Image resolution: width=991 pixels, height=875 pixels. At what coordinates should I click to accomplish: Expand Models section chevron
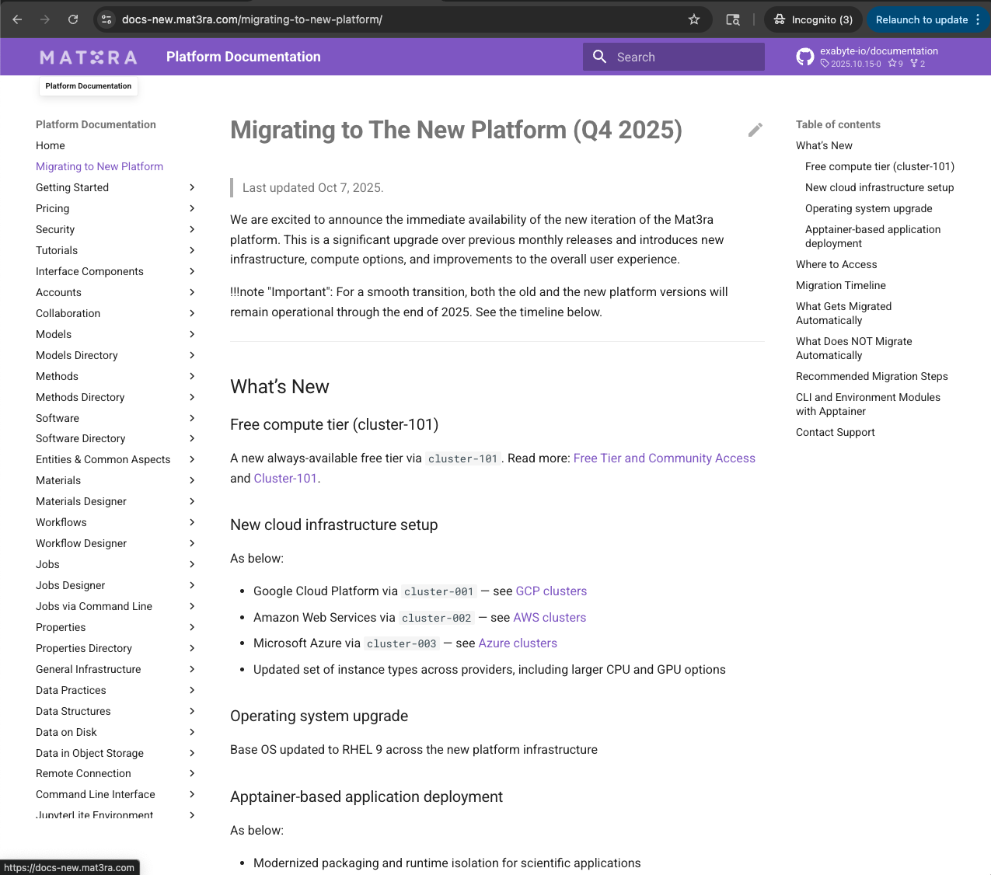click(x=192, y=334)
